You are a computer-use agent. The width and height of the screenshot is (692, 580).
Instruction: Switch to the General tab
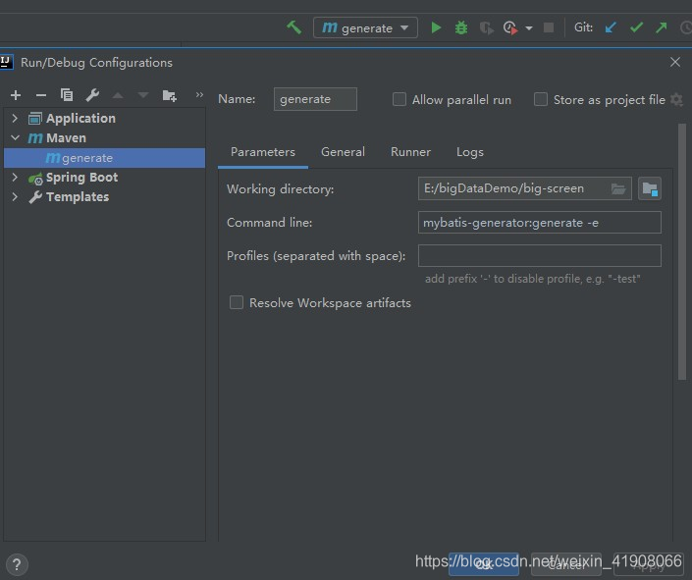[x=343, y=152]
